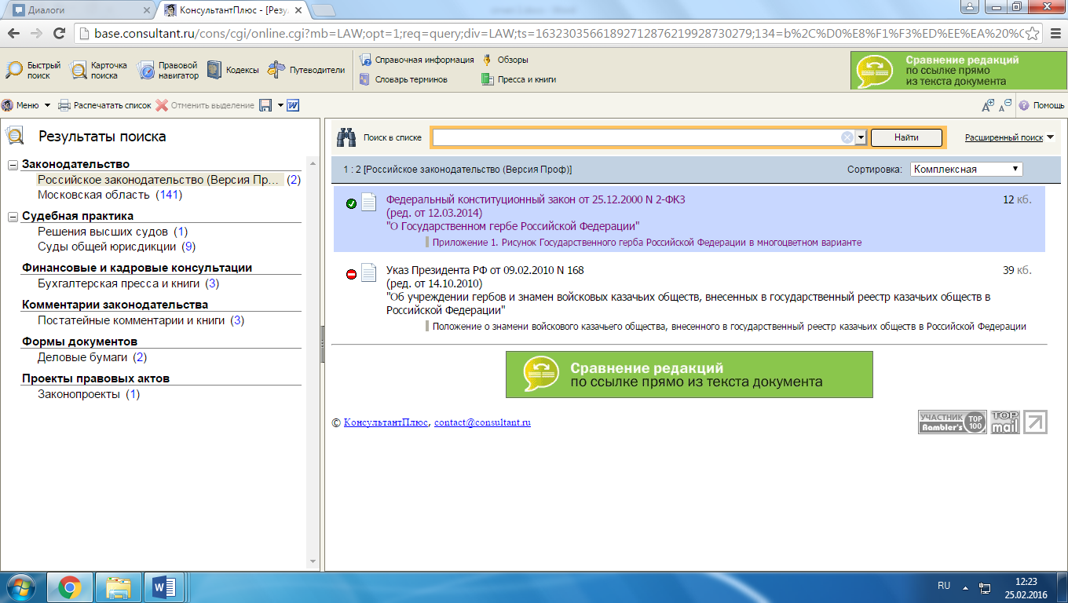
Task: Select Законопроекты (1)
Action: coord(89,394)
